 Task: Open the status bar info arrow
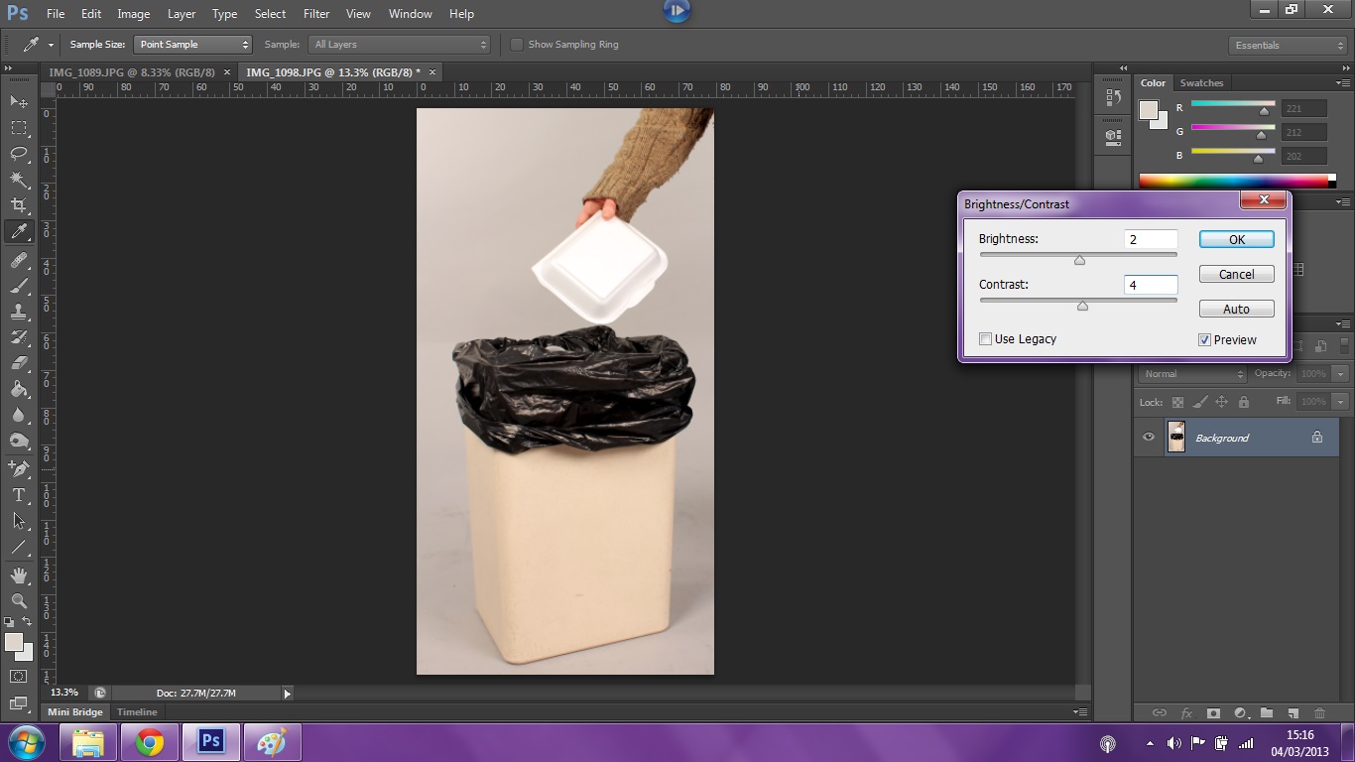pyautogui.click(x=288, y=694)
